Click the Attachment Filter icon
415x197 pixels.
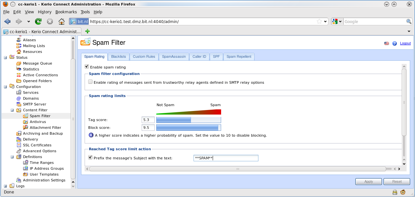[x=26, y=128]
